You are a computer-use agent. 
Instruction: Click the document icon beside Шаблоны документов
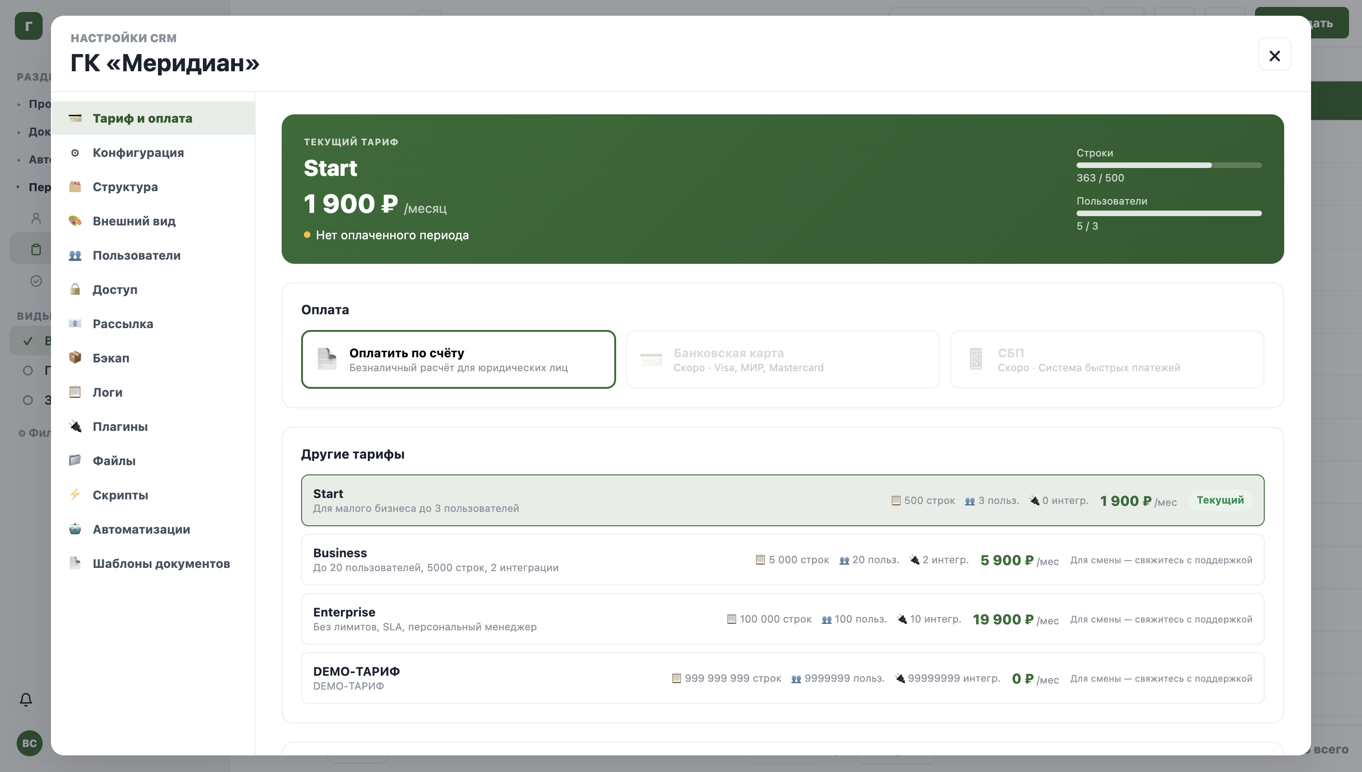[75, 563]
